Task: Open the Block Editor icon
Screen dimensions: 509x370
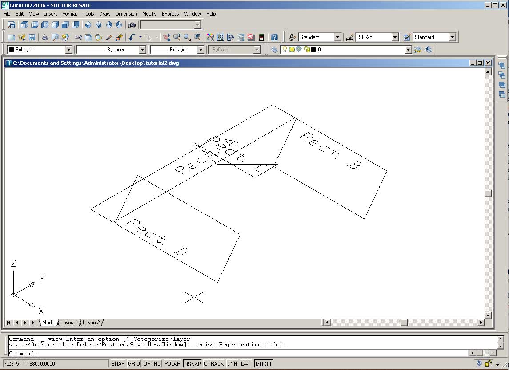Action: tap(119, 37)
